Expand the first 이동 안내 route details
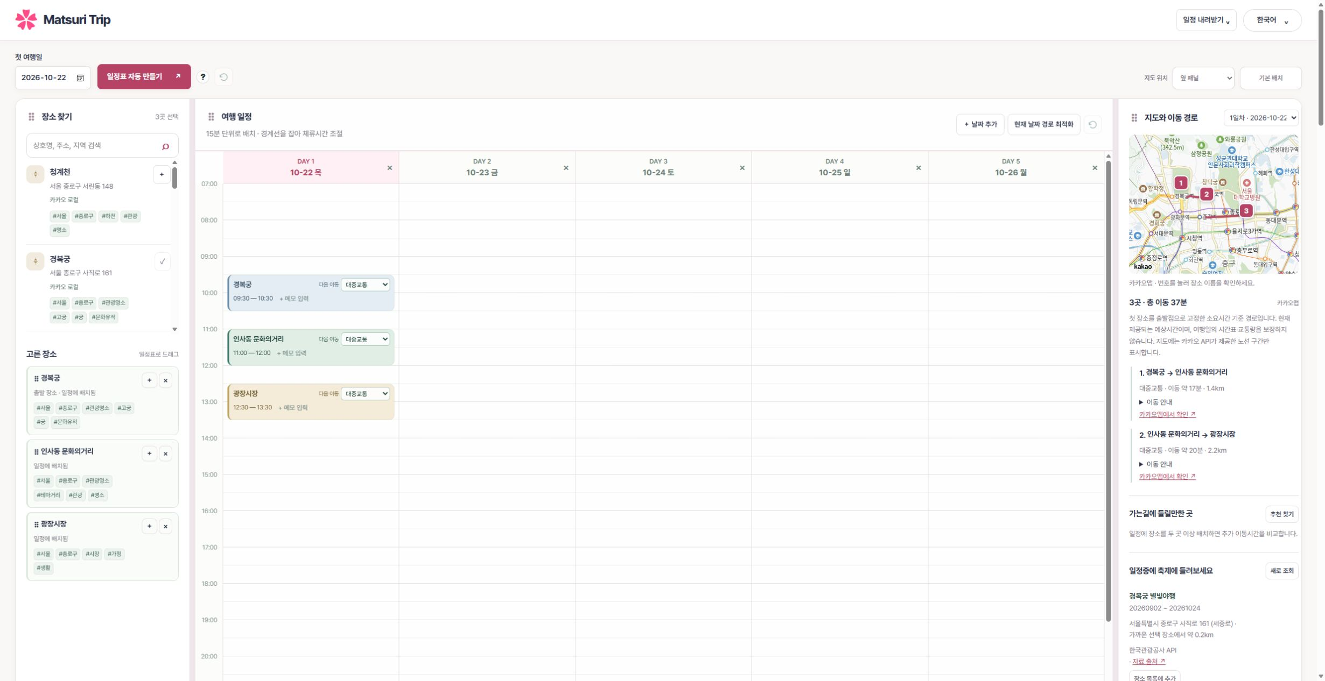 [x=1155, y=402]
